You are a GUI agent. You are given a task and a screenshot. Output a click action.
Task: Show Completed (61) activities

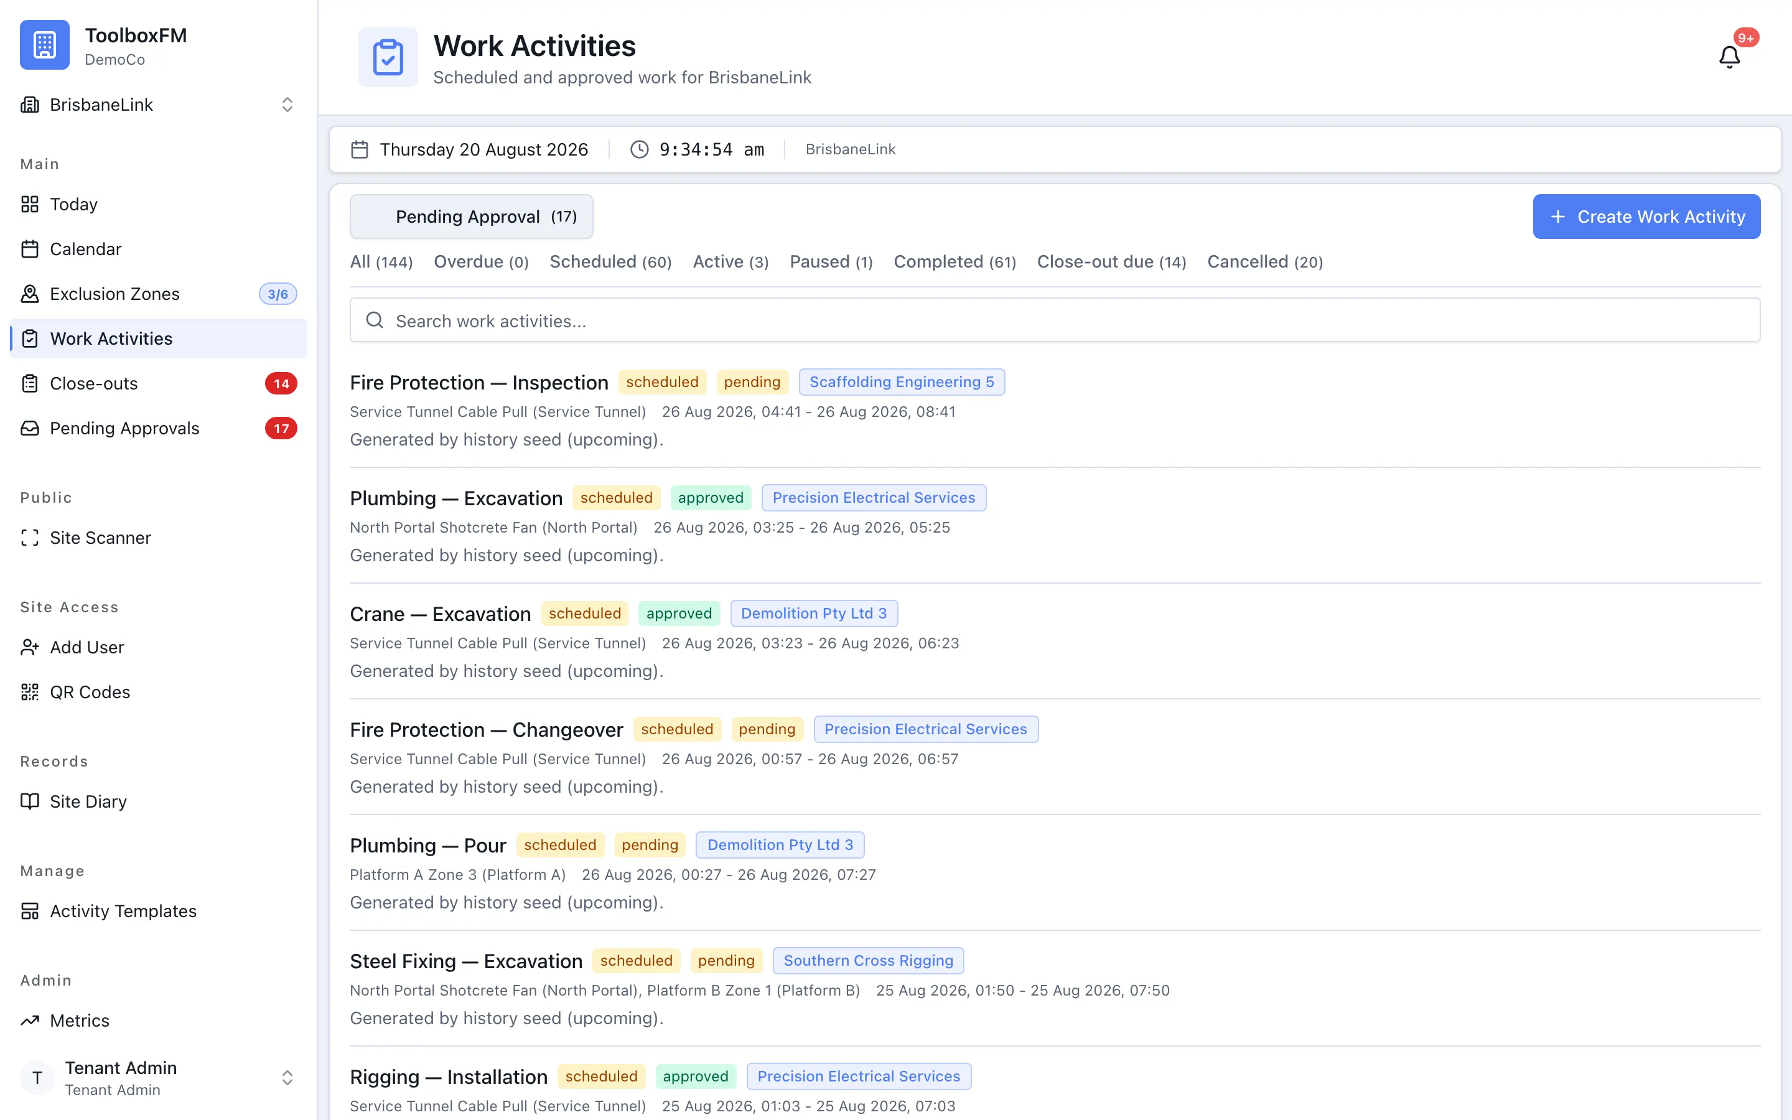955,262
